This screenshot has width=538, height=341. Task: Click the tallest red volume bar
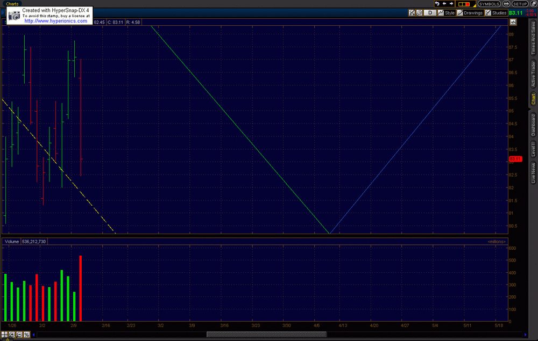(x=81, y=288)
